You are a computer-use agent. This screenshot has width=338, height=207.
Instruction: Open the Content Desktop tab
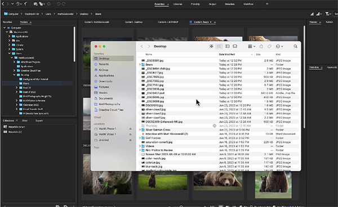click(x=134, y=22)
